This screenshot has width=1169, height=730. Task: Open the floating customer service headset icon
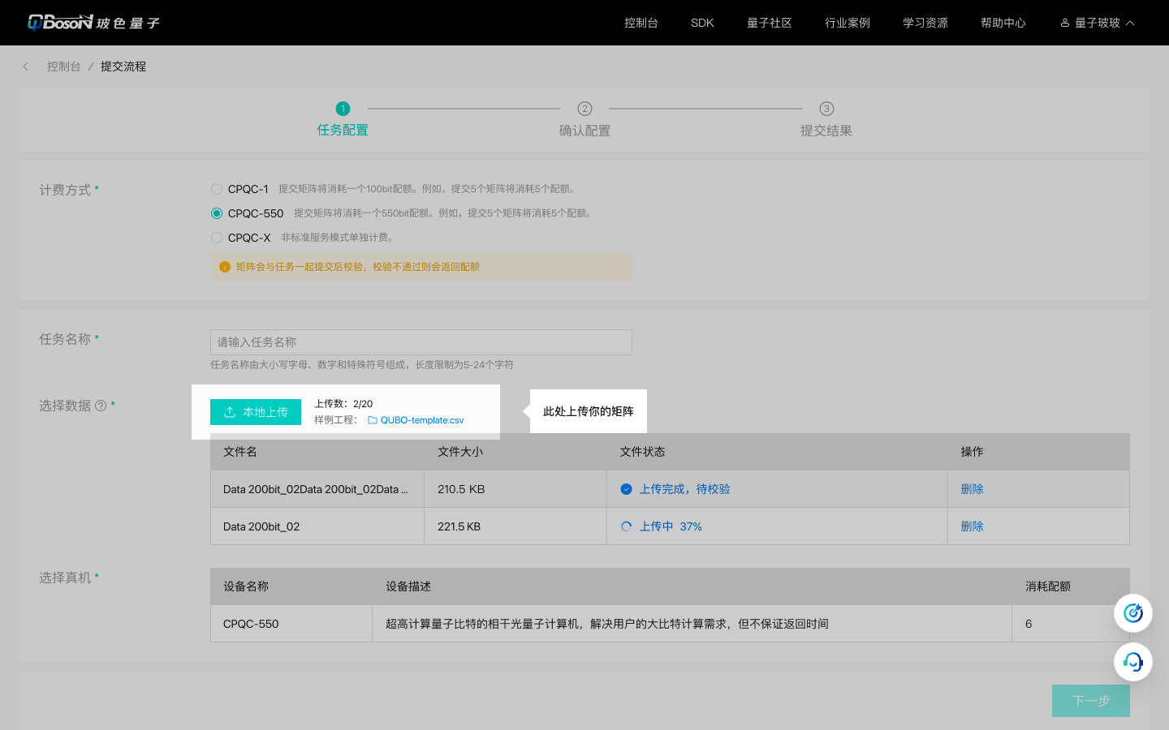(1133, 662)
